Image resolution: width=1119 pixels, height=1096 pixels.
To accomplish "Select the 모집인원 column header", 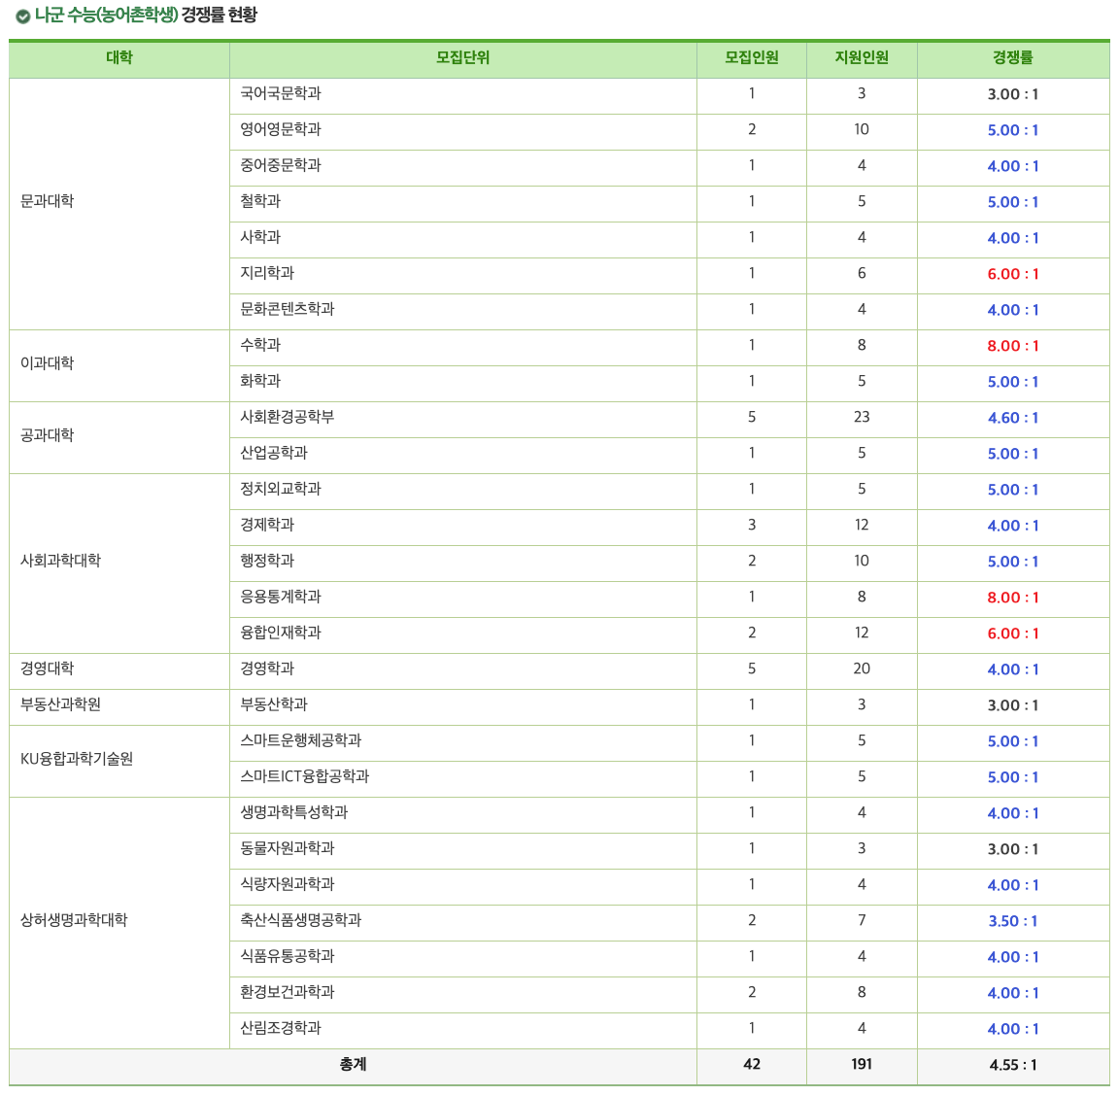I will [751, 59].
